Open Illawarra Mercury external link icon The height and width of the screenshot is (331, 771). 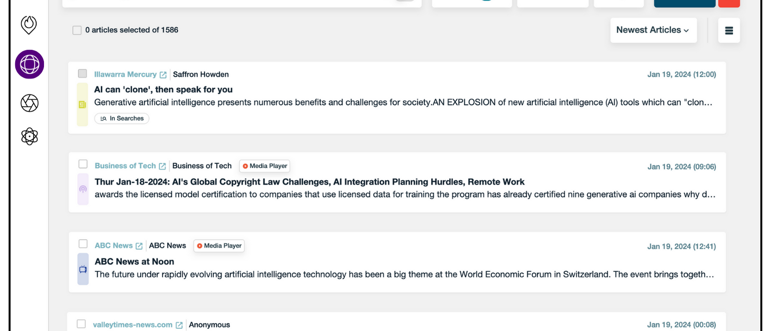click(x=163, y=75)
